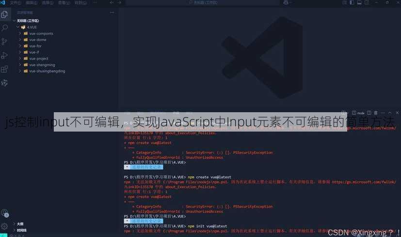Collapse the 4.VUE folder
The image size is (401, 237).
click(x=17, y=27)
